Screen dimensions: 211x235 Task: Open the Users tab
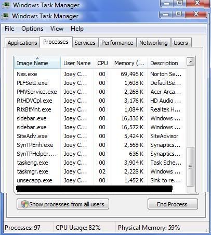tap(181, 43)
